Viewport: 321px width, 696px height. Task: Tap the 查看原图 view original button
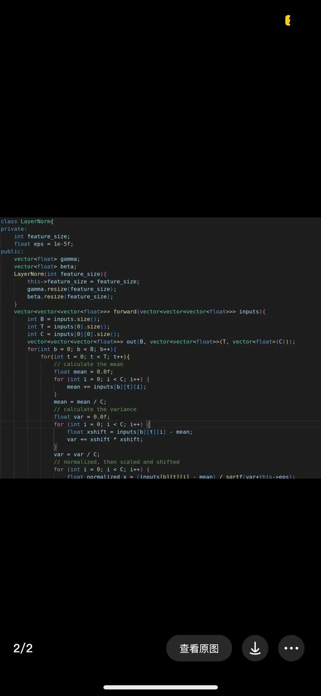pyautogui.click(x=199, y=648)
